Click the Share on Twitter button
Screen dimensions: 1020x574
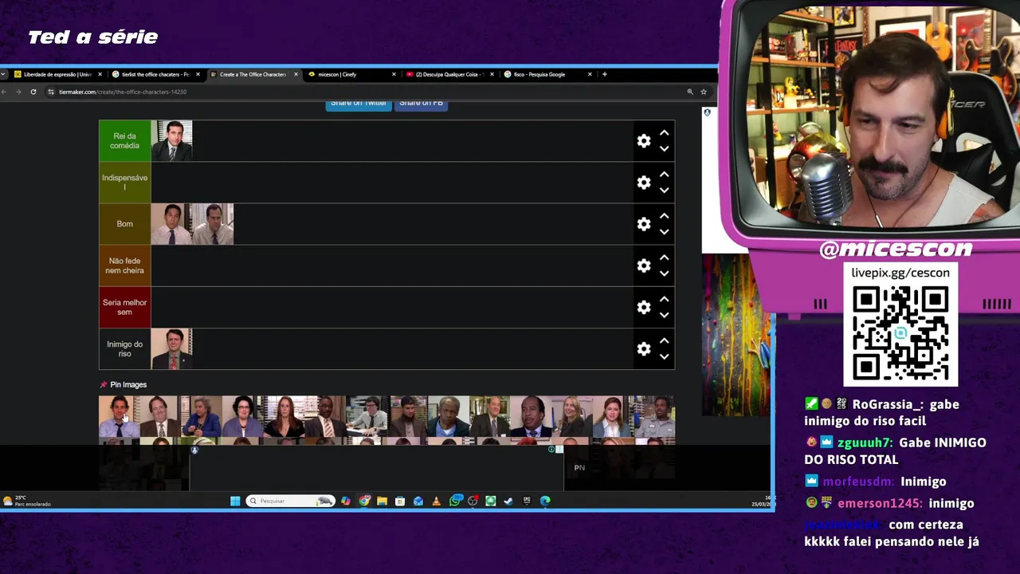coord(359,104)
